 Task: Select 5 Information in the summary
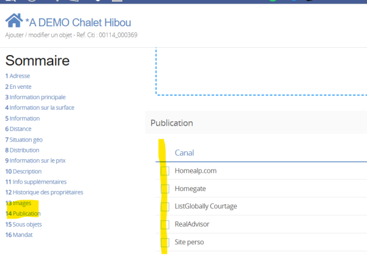pyautogui.click(x=23, y=118)
